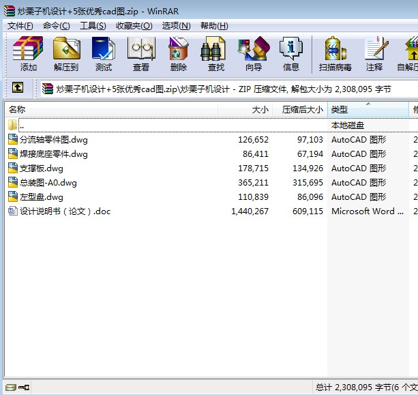Click the icon of 焊接底座零件.dwg
This screenshot has width=418, height=395.
tap(13, 154)
